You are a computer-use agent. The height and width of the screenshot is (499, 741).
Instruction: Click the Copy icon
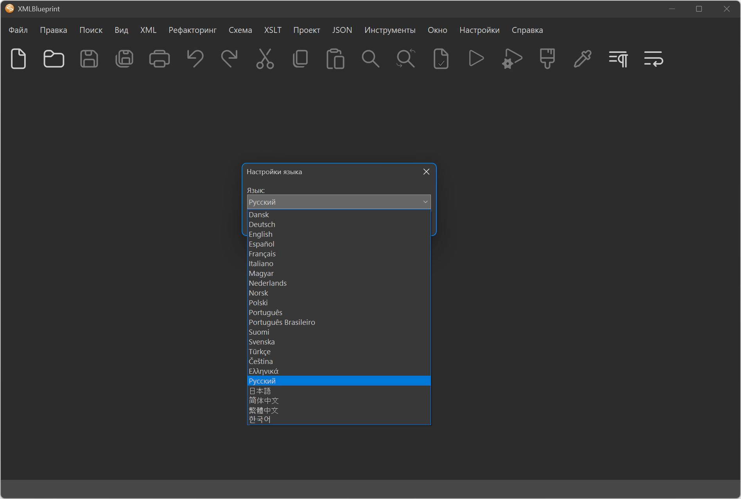[x=300, y=59]
